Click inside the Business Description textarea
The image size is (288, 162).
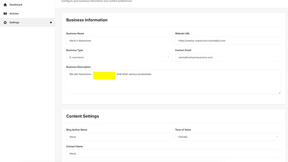(x=174, y=82)
